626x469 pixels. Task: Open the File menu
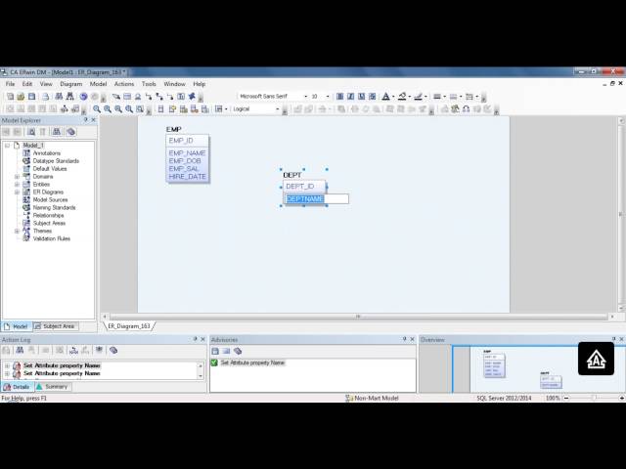click(x=10, y=84)
